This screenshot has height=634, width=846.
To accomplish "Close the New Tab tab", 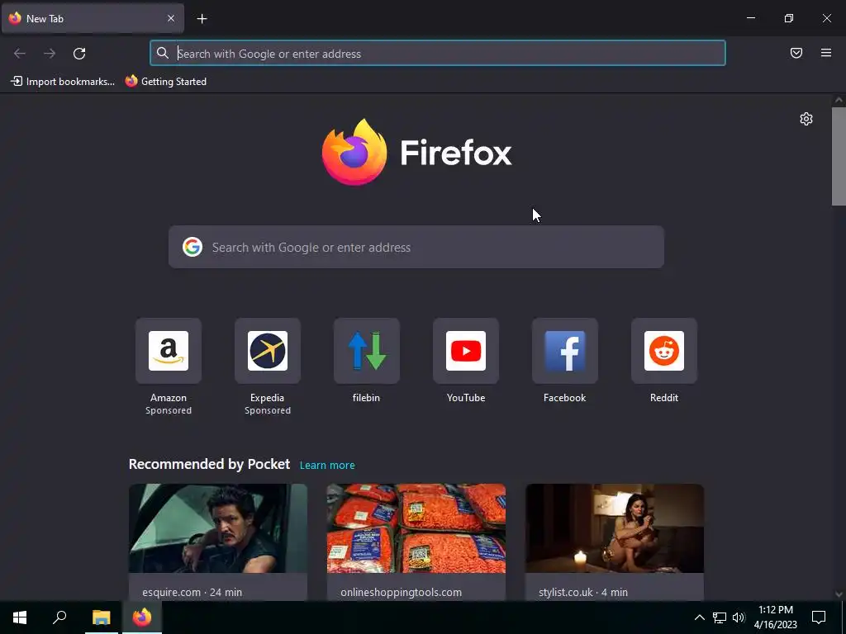I will coord(170,18).
